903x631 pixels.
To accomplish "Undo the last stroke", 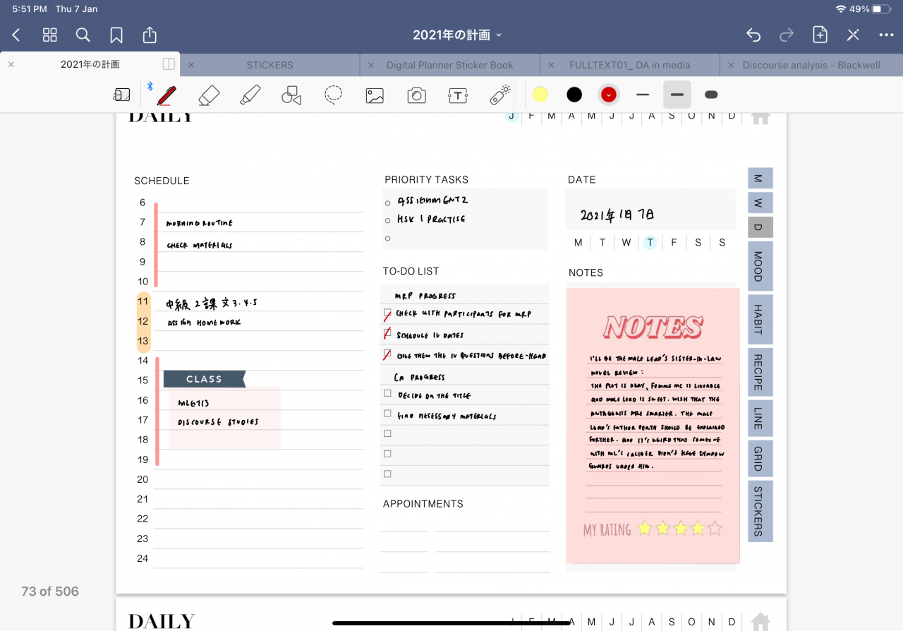I will tap(753, 35).
